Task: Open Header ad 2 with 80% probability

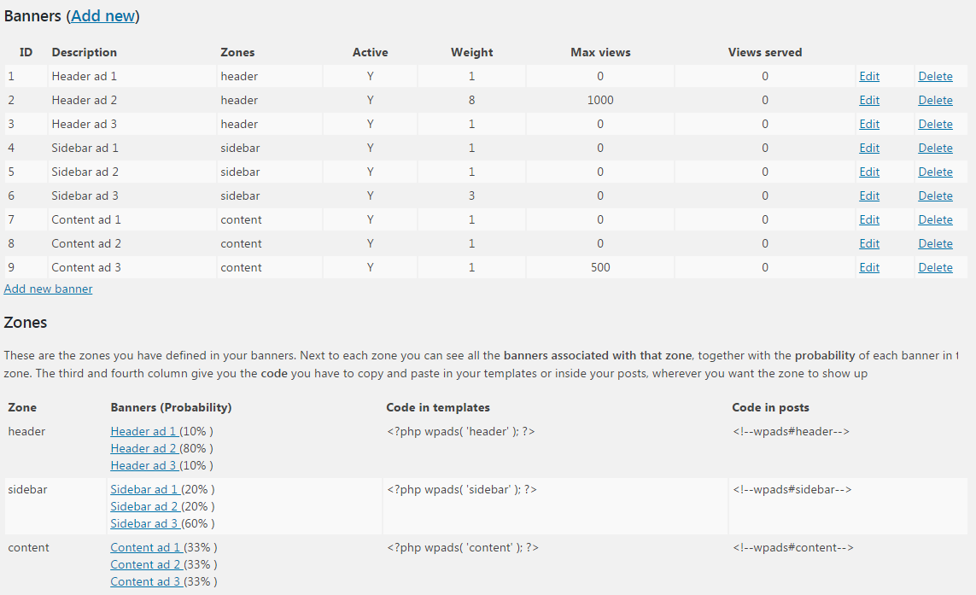Action: (143, 448)
